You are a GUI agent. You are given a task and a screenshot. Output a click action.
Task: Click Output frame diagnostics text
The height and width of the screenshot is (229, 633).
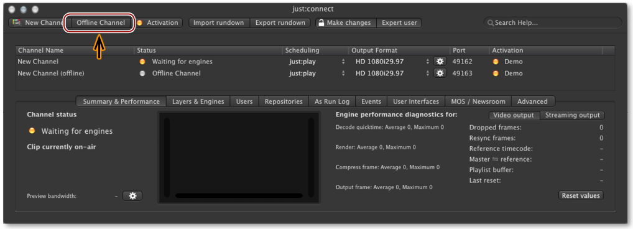pyautogui.click(x=384, y=187)
